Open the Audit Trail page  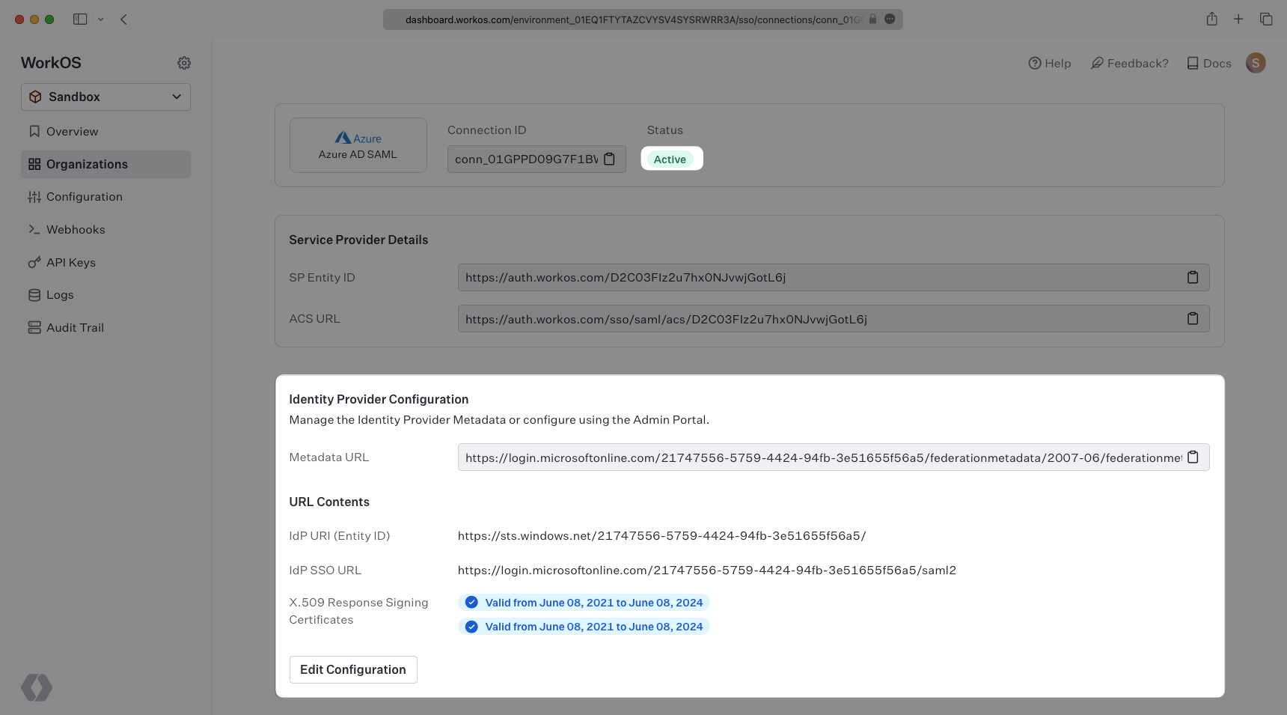pos(75,328)
